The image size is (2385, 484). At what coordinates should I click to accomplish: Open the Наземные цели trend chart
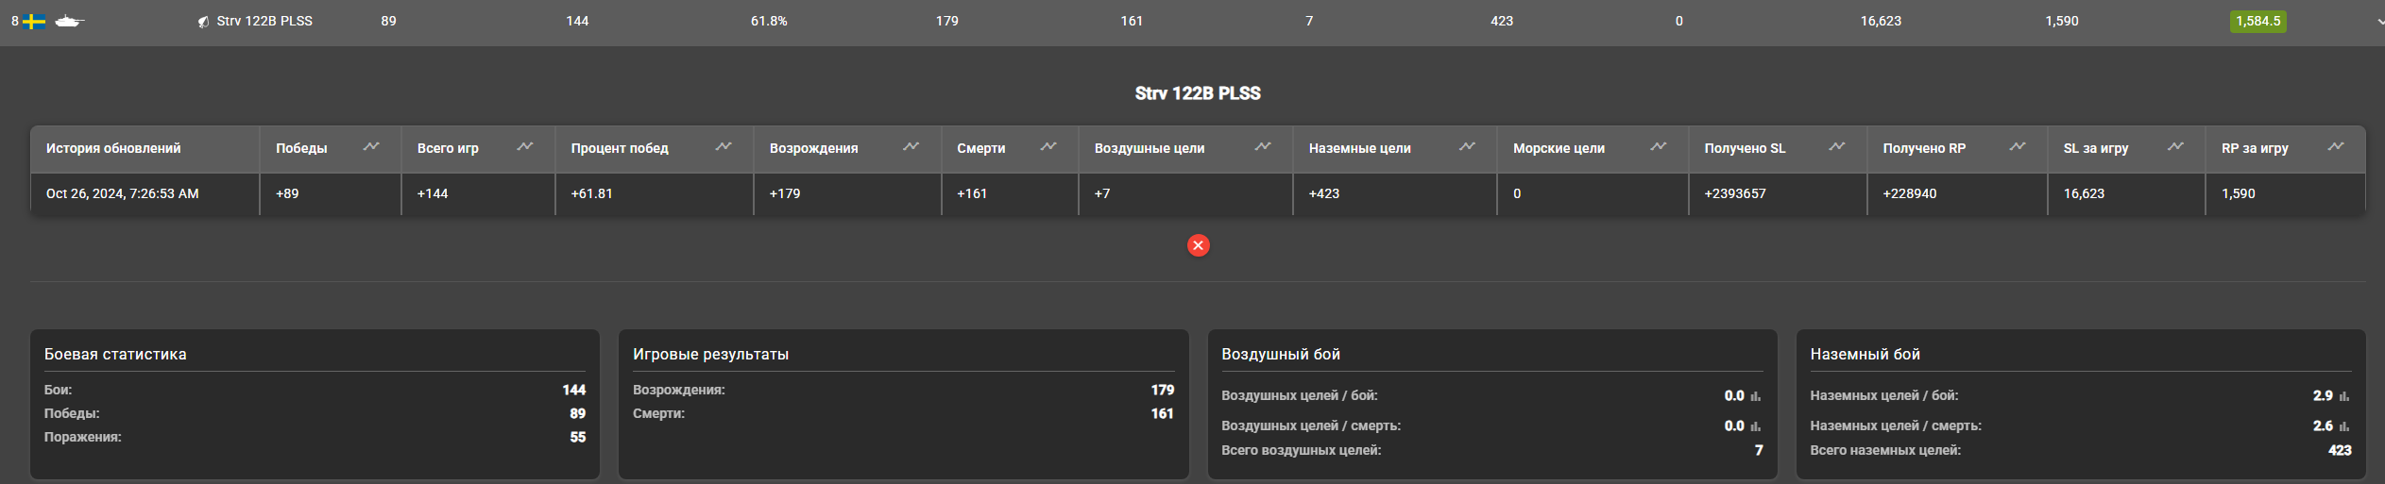coord(1467,147)
